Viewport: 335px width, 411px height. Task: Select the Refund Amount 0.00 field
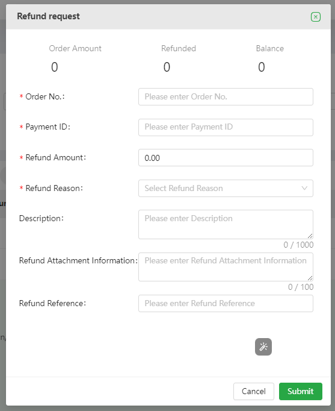click(226, 157)
